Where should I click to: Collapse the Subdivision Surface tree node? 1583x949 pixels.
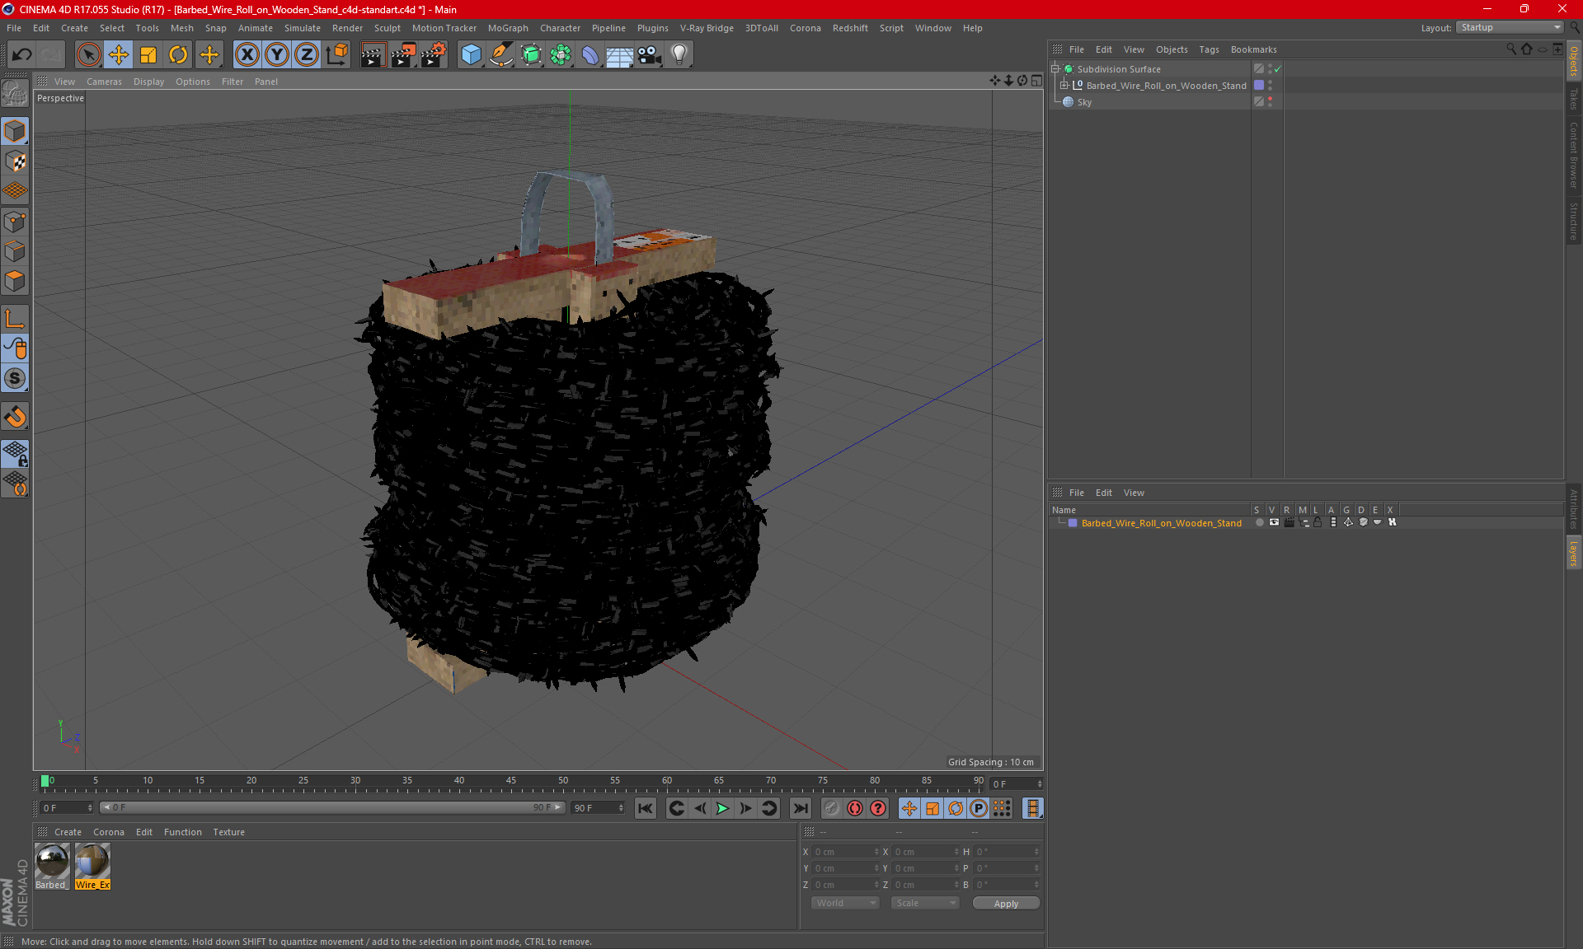tap(1055, 69)
